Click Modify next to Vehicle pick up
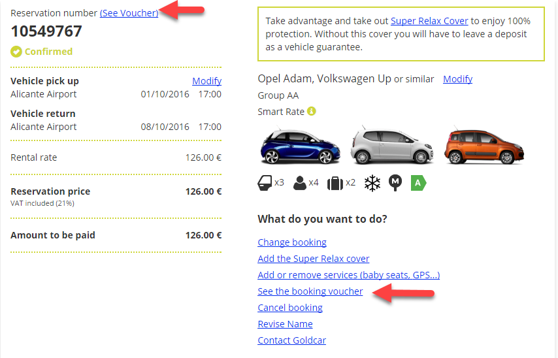Screen dimensions: 558x358 point(206,81)
